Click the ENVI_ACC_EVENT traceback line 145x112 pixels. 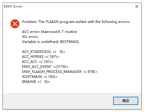tap(45, 67)
